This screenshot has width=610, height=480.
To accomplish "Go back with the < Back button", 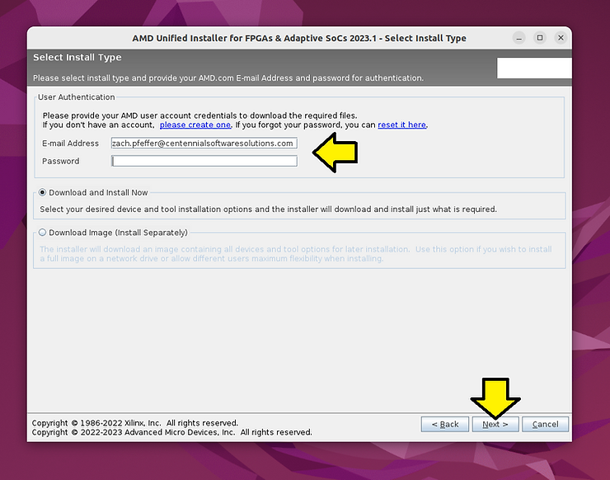I will click(x=445, y=424).
